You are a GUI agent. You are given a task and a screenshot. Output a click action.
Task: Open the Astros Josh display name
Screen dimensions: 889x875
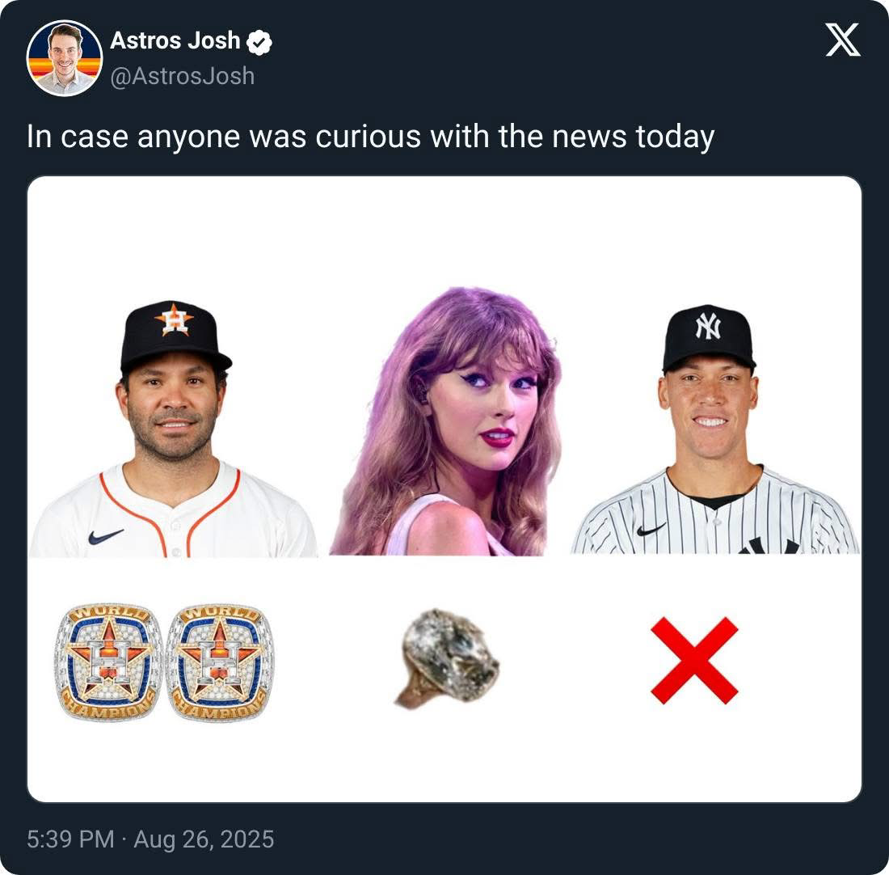pyautogui.click(x=175, y=41)
